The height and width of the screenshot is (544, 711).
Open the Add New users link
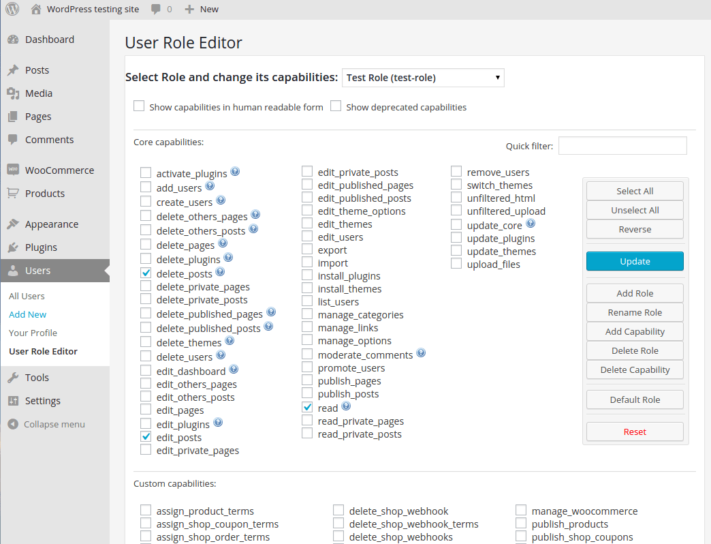27,314
